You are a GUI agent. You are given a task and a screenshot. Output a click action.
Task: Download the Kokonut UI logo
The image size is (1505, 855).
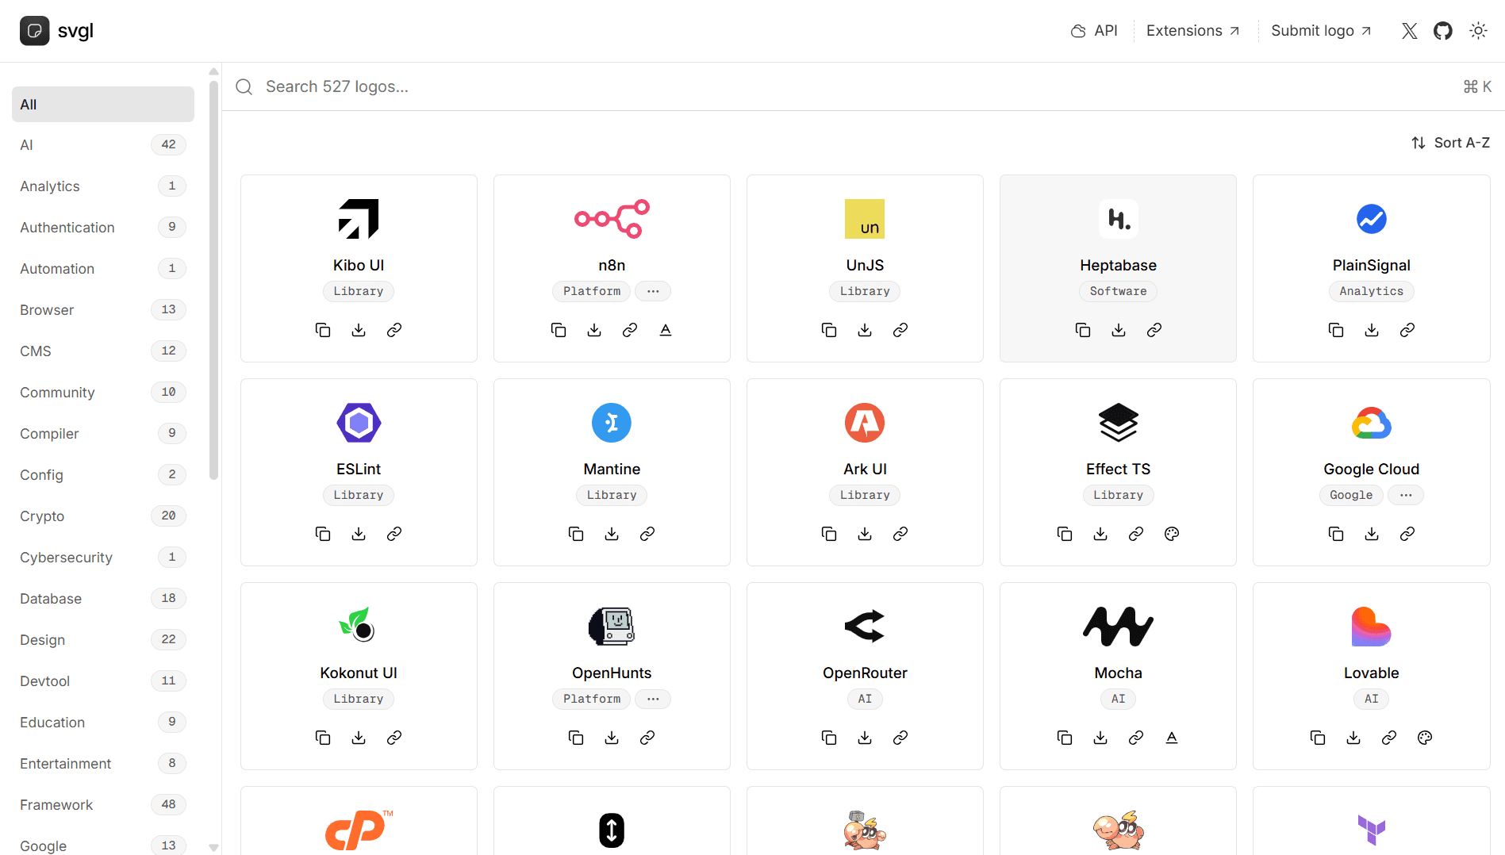(359, 738)
